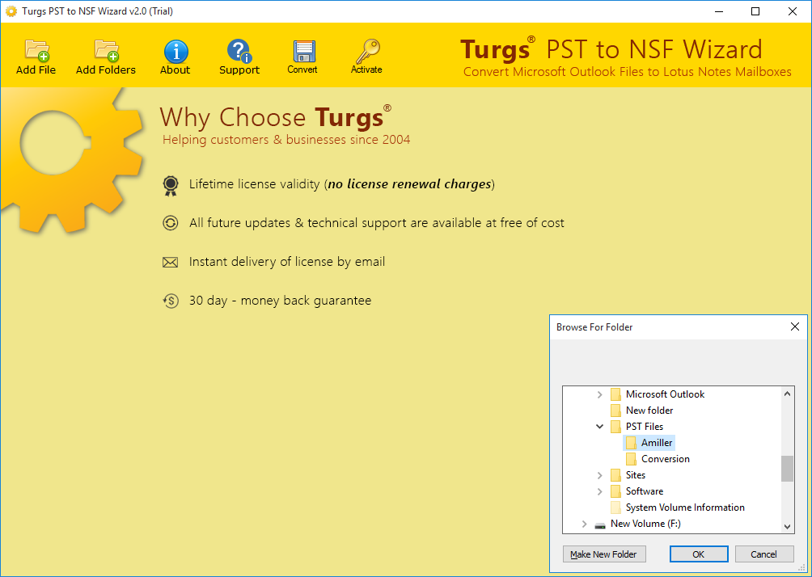The image size is (812, 577).
Task: Collapse the PST Files tree node
Action: [x=599, y=427]
